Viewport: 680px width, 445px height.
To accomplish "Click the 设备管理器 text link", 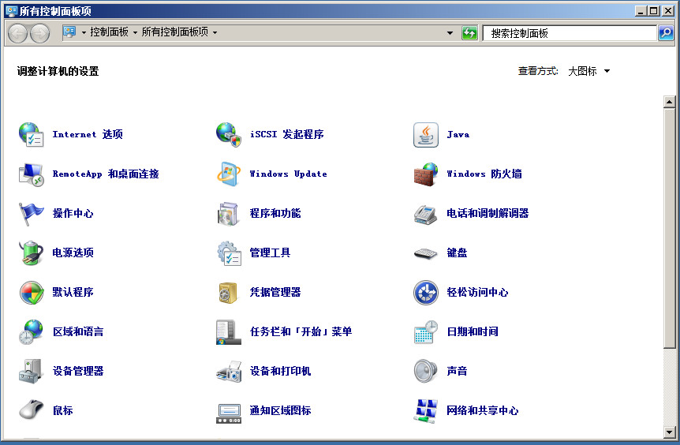I will pos(78,372).
